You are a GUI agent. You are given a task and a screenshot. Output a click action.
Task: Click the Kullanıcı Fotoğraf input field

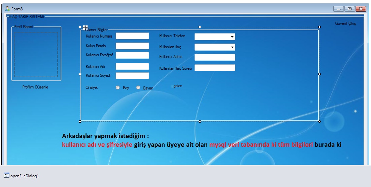click(x=132, y=55)
